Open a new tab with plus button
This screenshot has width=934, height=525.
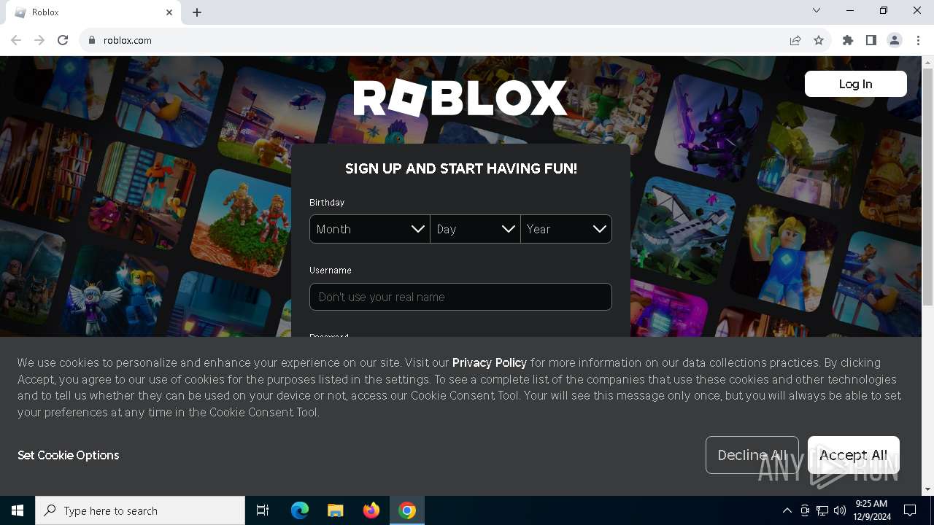[x=197, y=12]
